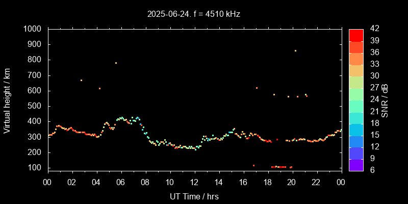This screenshot has height=204, width=408.
Task: Click the '500' height axis tick label
Action: click(x=36, y=106)
